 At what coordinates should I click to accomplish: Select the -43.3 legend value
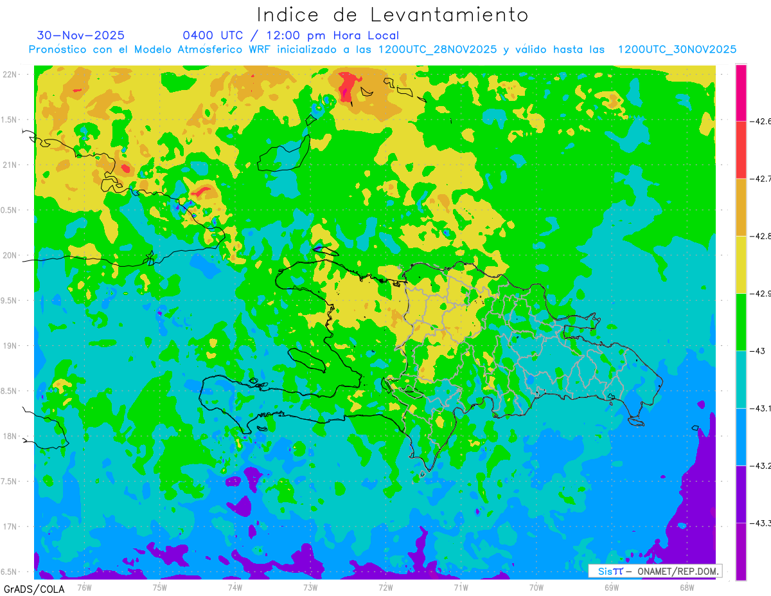click(x=761, y=523)
